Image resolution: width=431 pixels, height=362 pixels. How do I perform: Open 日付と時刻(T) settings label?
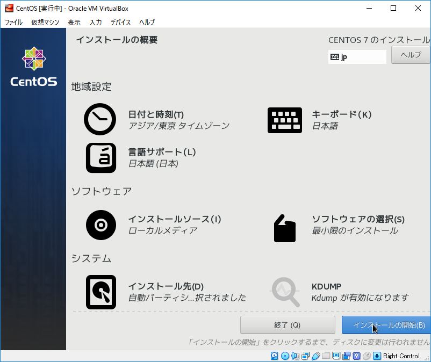pyautogui.click(x=156, y=114)
